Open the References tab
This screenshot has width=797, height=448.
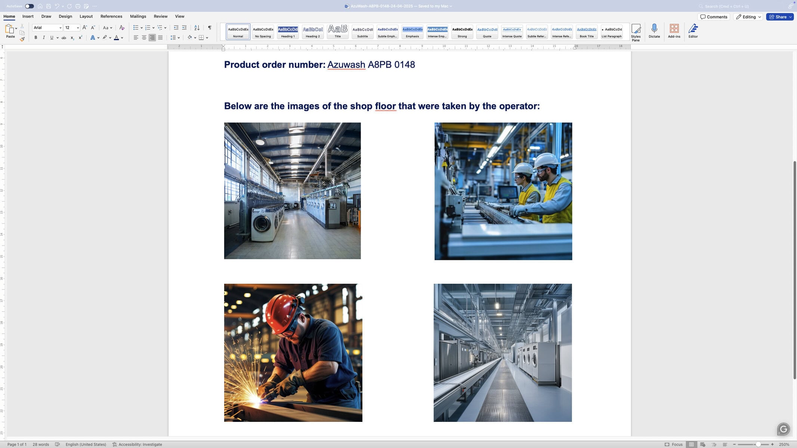(111, 16)
